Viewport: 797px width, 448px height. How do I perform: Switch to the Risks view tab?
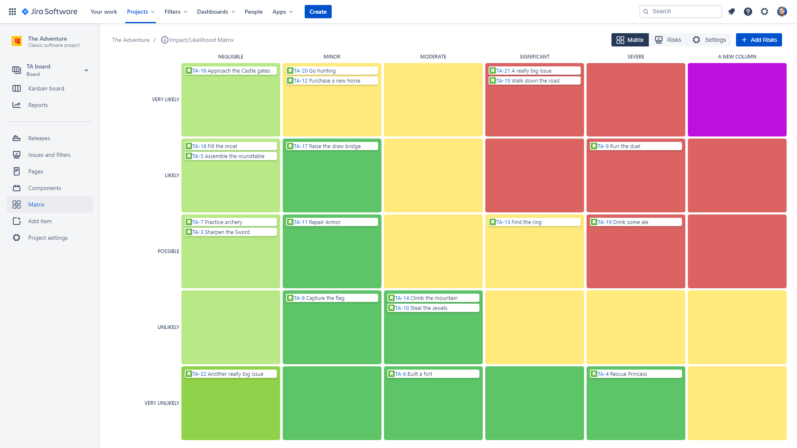pos(668,40)
